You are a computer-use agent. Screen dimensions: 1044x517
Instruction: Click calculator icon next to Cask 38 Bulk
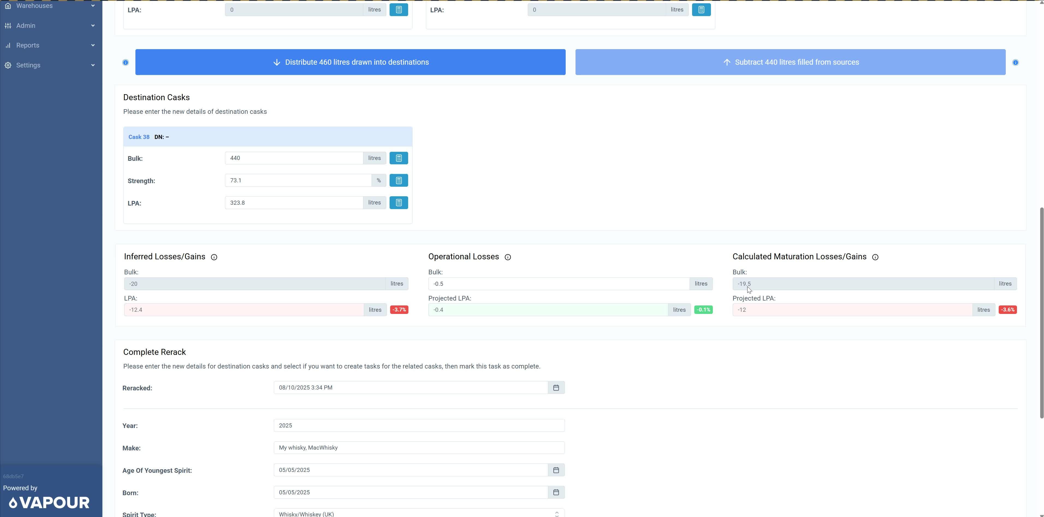398,158
